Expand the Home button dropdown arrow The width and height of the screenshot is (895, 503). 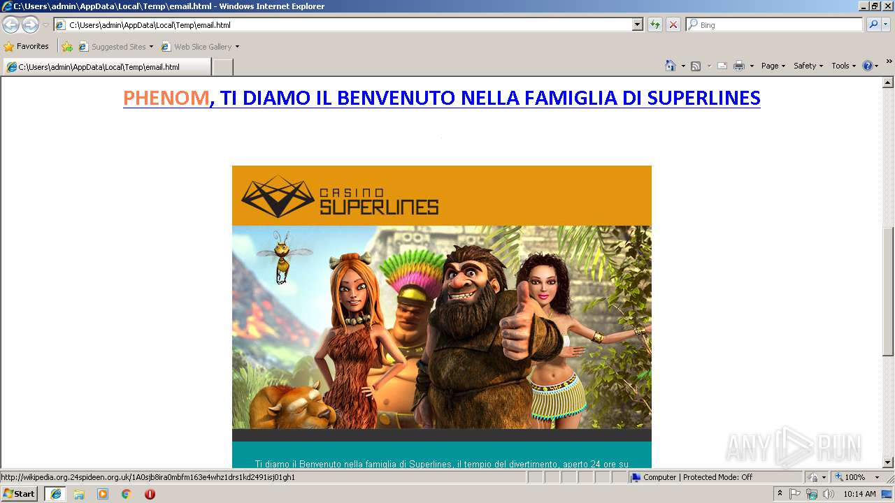(683, 66)
